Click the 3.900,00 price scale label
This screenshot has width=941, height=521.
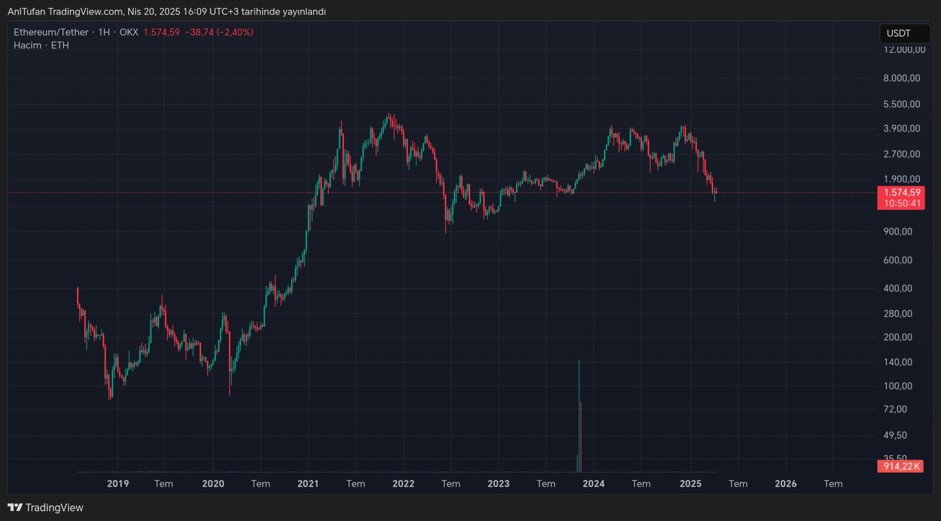click(901, 128)
